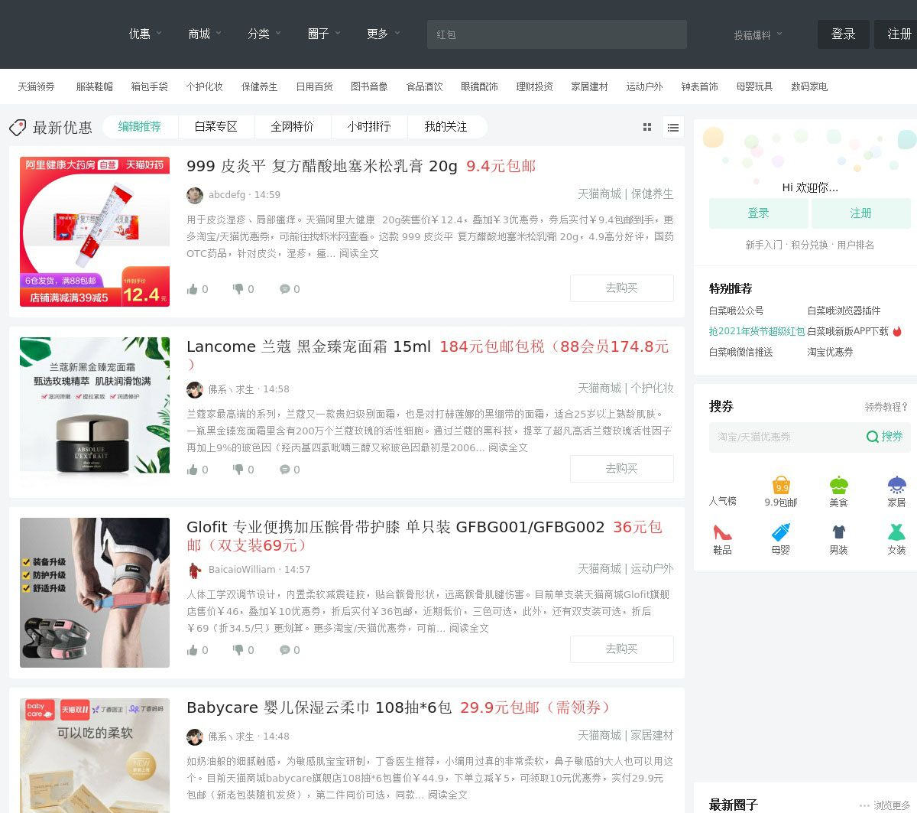Choose the 男装 shirt category icon
The image size is (917, 813).
[838, 532]
